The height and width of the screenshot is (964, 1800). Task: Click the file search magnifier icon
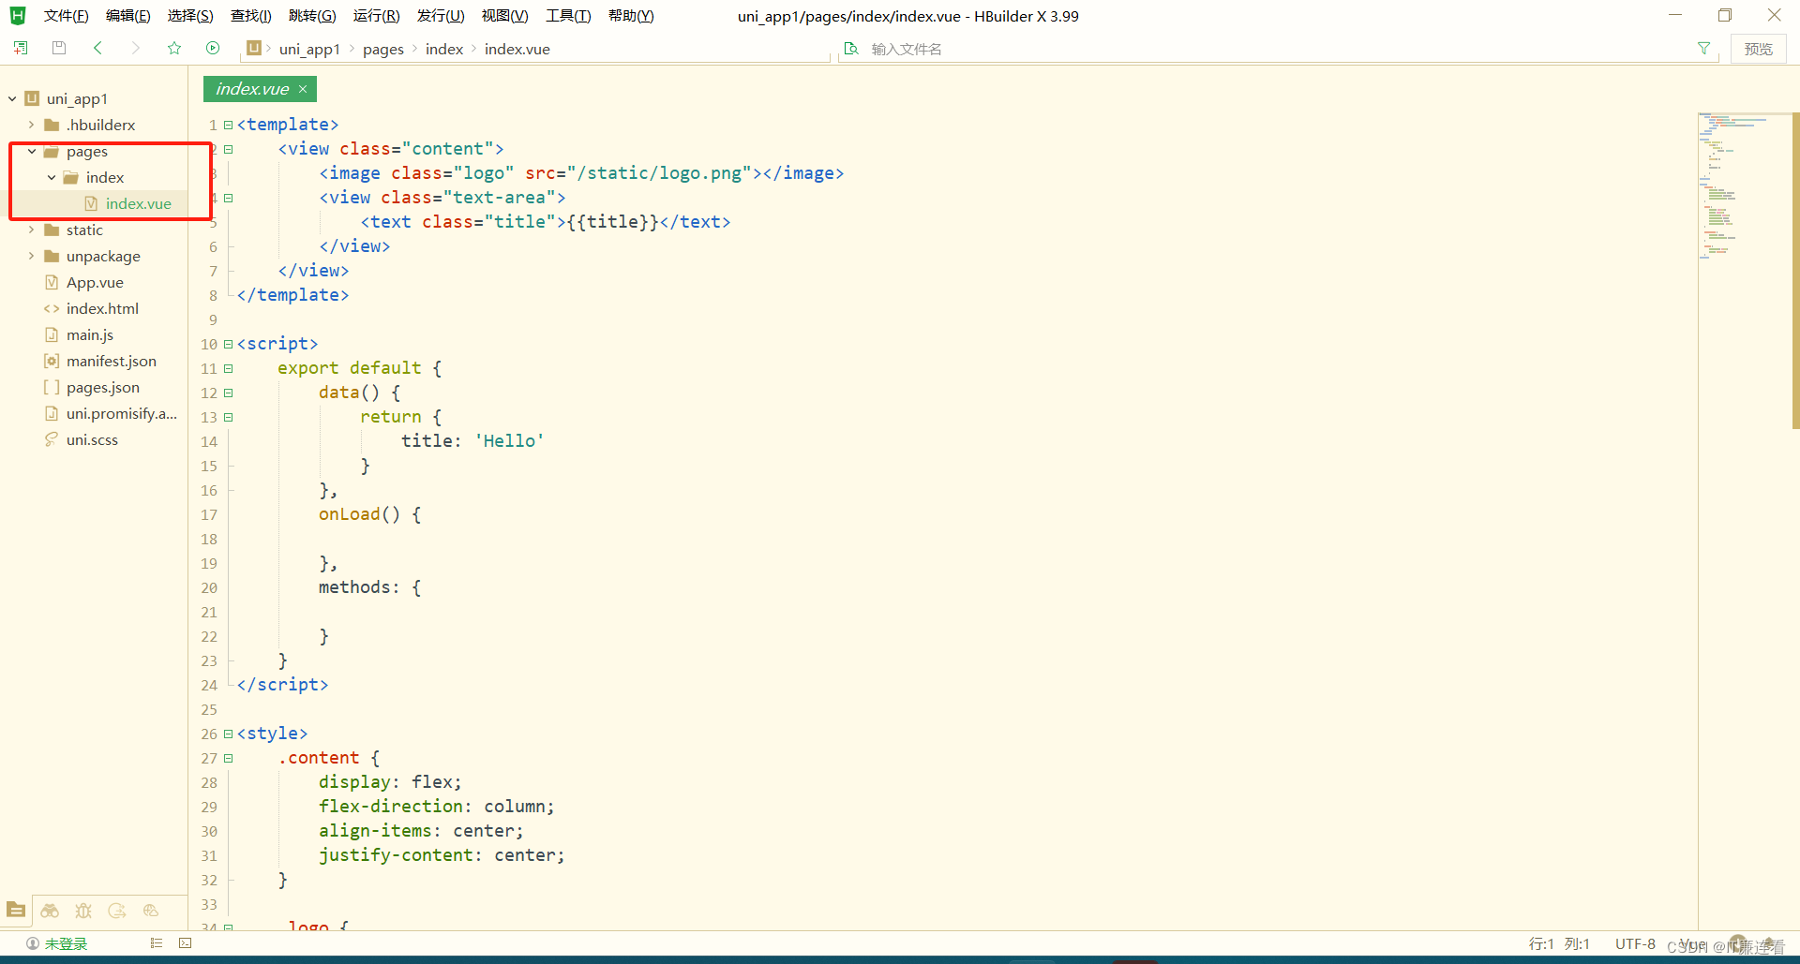(851, 48)
